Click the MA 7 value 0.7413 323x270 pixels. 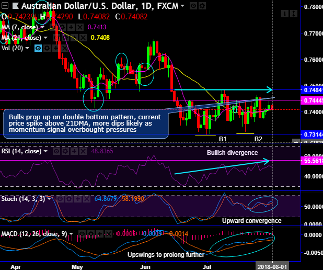pyautogui.click(x=97, y=27)
